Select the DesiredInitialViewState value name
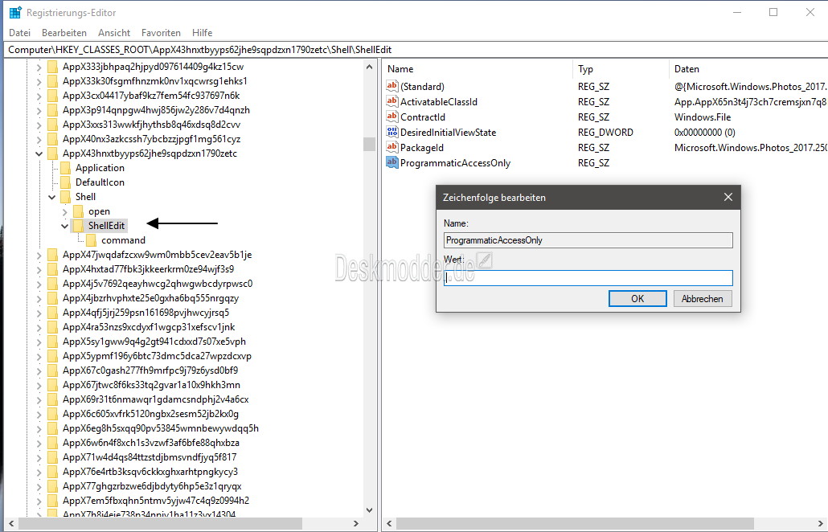The height and width of the screenshot is (532, 828). click(448, 133)
